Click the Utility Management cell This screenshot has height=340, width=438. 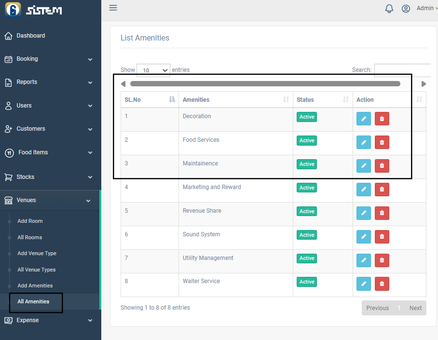(236, 261)
